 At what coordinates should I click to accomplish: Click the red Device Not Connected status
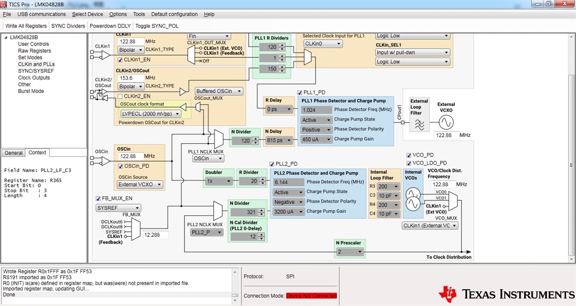(x=311, y=296)
